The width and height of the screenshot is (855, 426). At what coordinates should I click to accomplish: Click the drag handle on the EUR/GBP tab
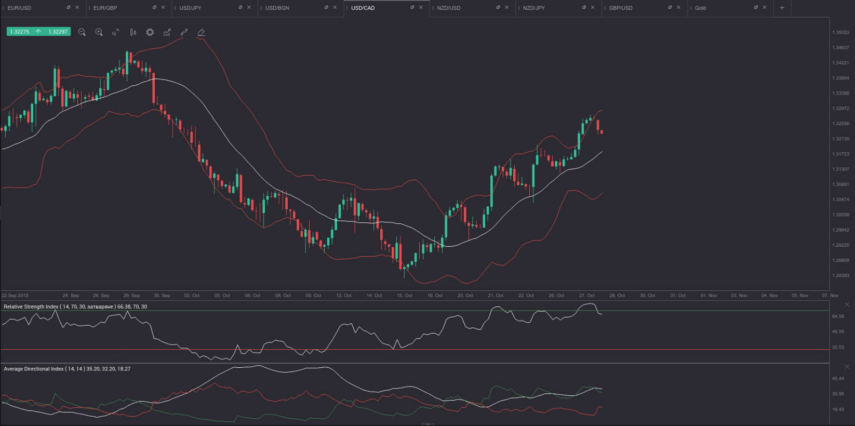tap(89, 8)
